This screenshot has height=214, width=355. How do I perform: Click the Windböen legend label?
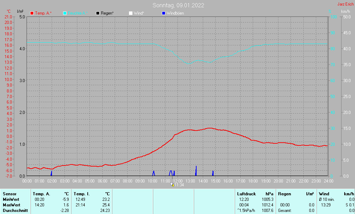(175, 13)
